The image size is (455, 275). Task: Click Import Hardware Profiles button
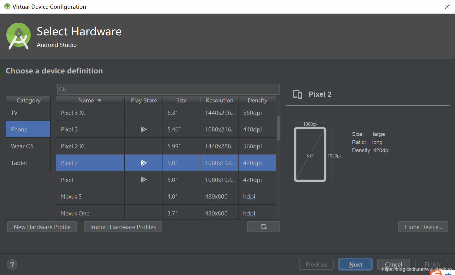[123, 227]
